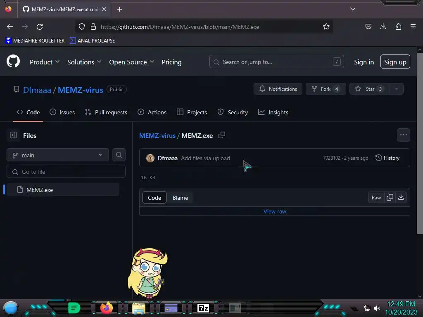
Task: Open the Pricing page
Action: pos(171,62)
